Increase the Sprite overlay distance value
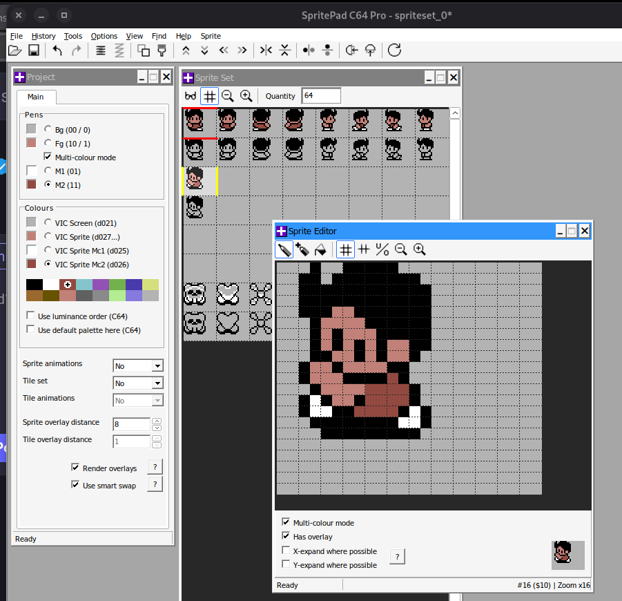The image size is (622, 601). point(157,421)
